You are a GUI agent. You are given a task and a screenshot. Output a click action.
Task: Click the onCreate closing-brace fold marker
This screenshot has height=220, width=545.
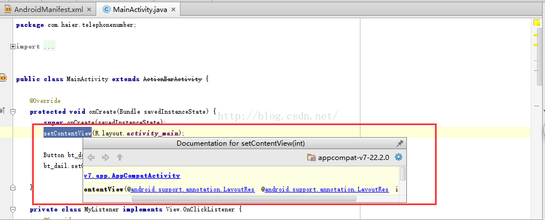coord(13,187)
